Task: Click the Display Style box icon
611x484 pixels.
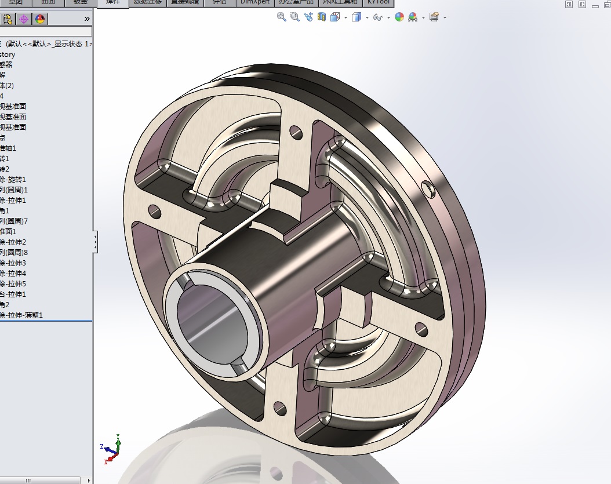Action: (x=356, y=17)
